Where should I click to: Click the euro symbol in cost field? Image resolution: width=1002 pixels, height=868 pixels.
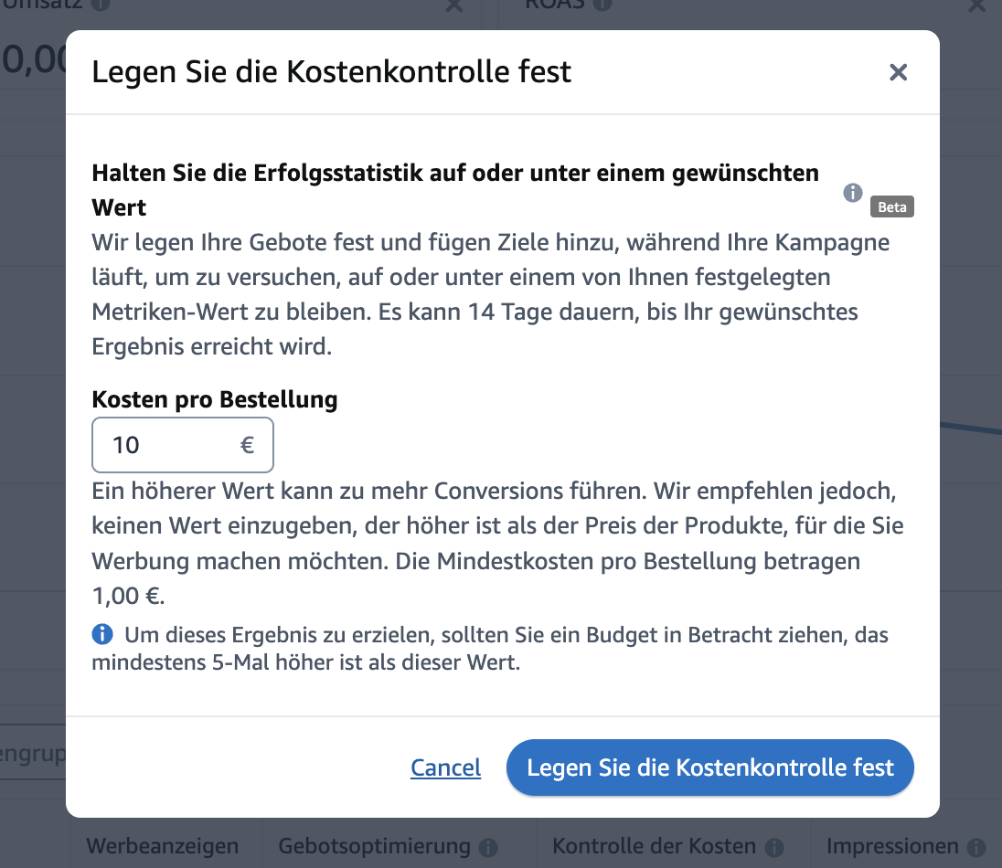coord(247,445)
